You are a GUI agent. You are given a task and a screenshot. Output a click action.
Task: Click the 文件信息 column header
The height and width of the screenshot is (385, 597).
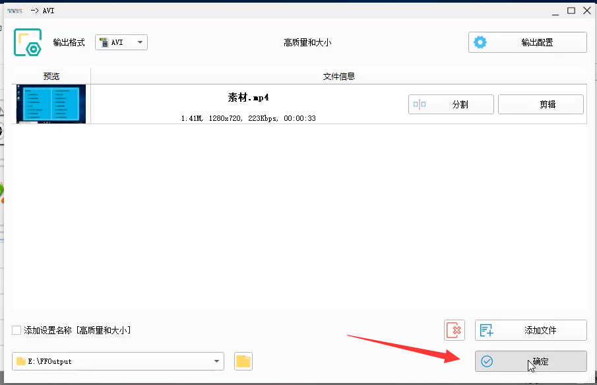[x=338, y=76]
